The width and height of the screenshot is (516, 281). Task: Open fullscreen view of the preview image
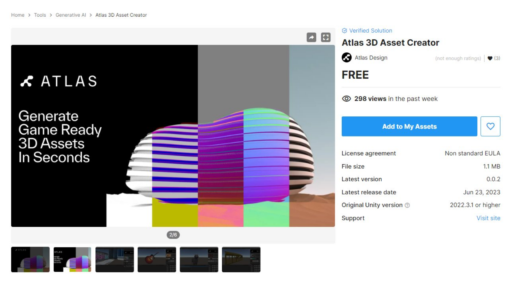tap(326, 37)
